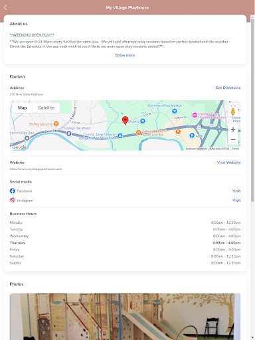Click restaurant marker left of Aldi
This screenshot has height=340, width=255.
click(x=178, y=132)
